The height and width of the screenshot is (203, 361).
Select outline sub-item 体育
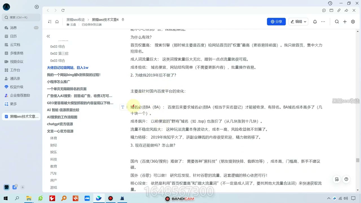[x=54, y=138]
